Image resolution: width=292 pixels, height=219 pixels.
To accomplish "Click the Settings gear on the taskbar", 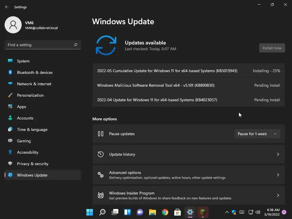I will click(190, 212).
